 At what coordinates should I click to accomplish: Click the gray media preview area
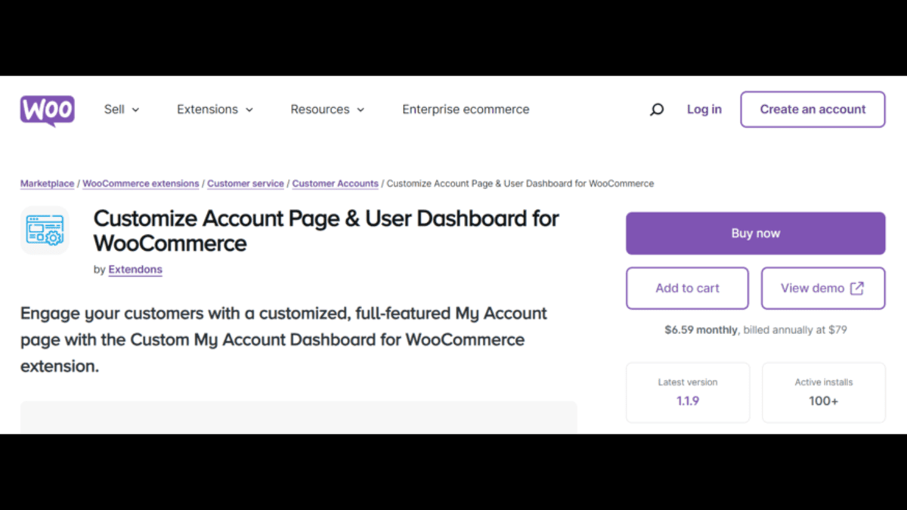pos(299,418)
